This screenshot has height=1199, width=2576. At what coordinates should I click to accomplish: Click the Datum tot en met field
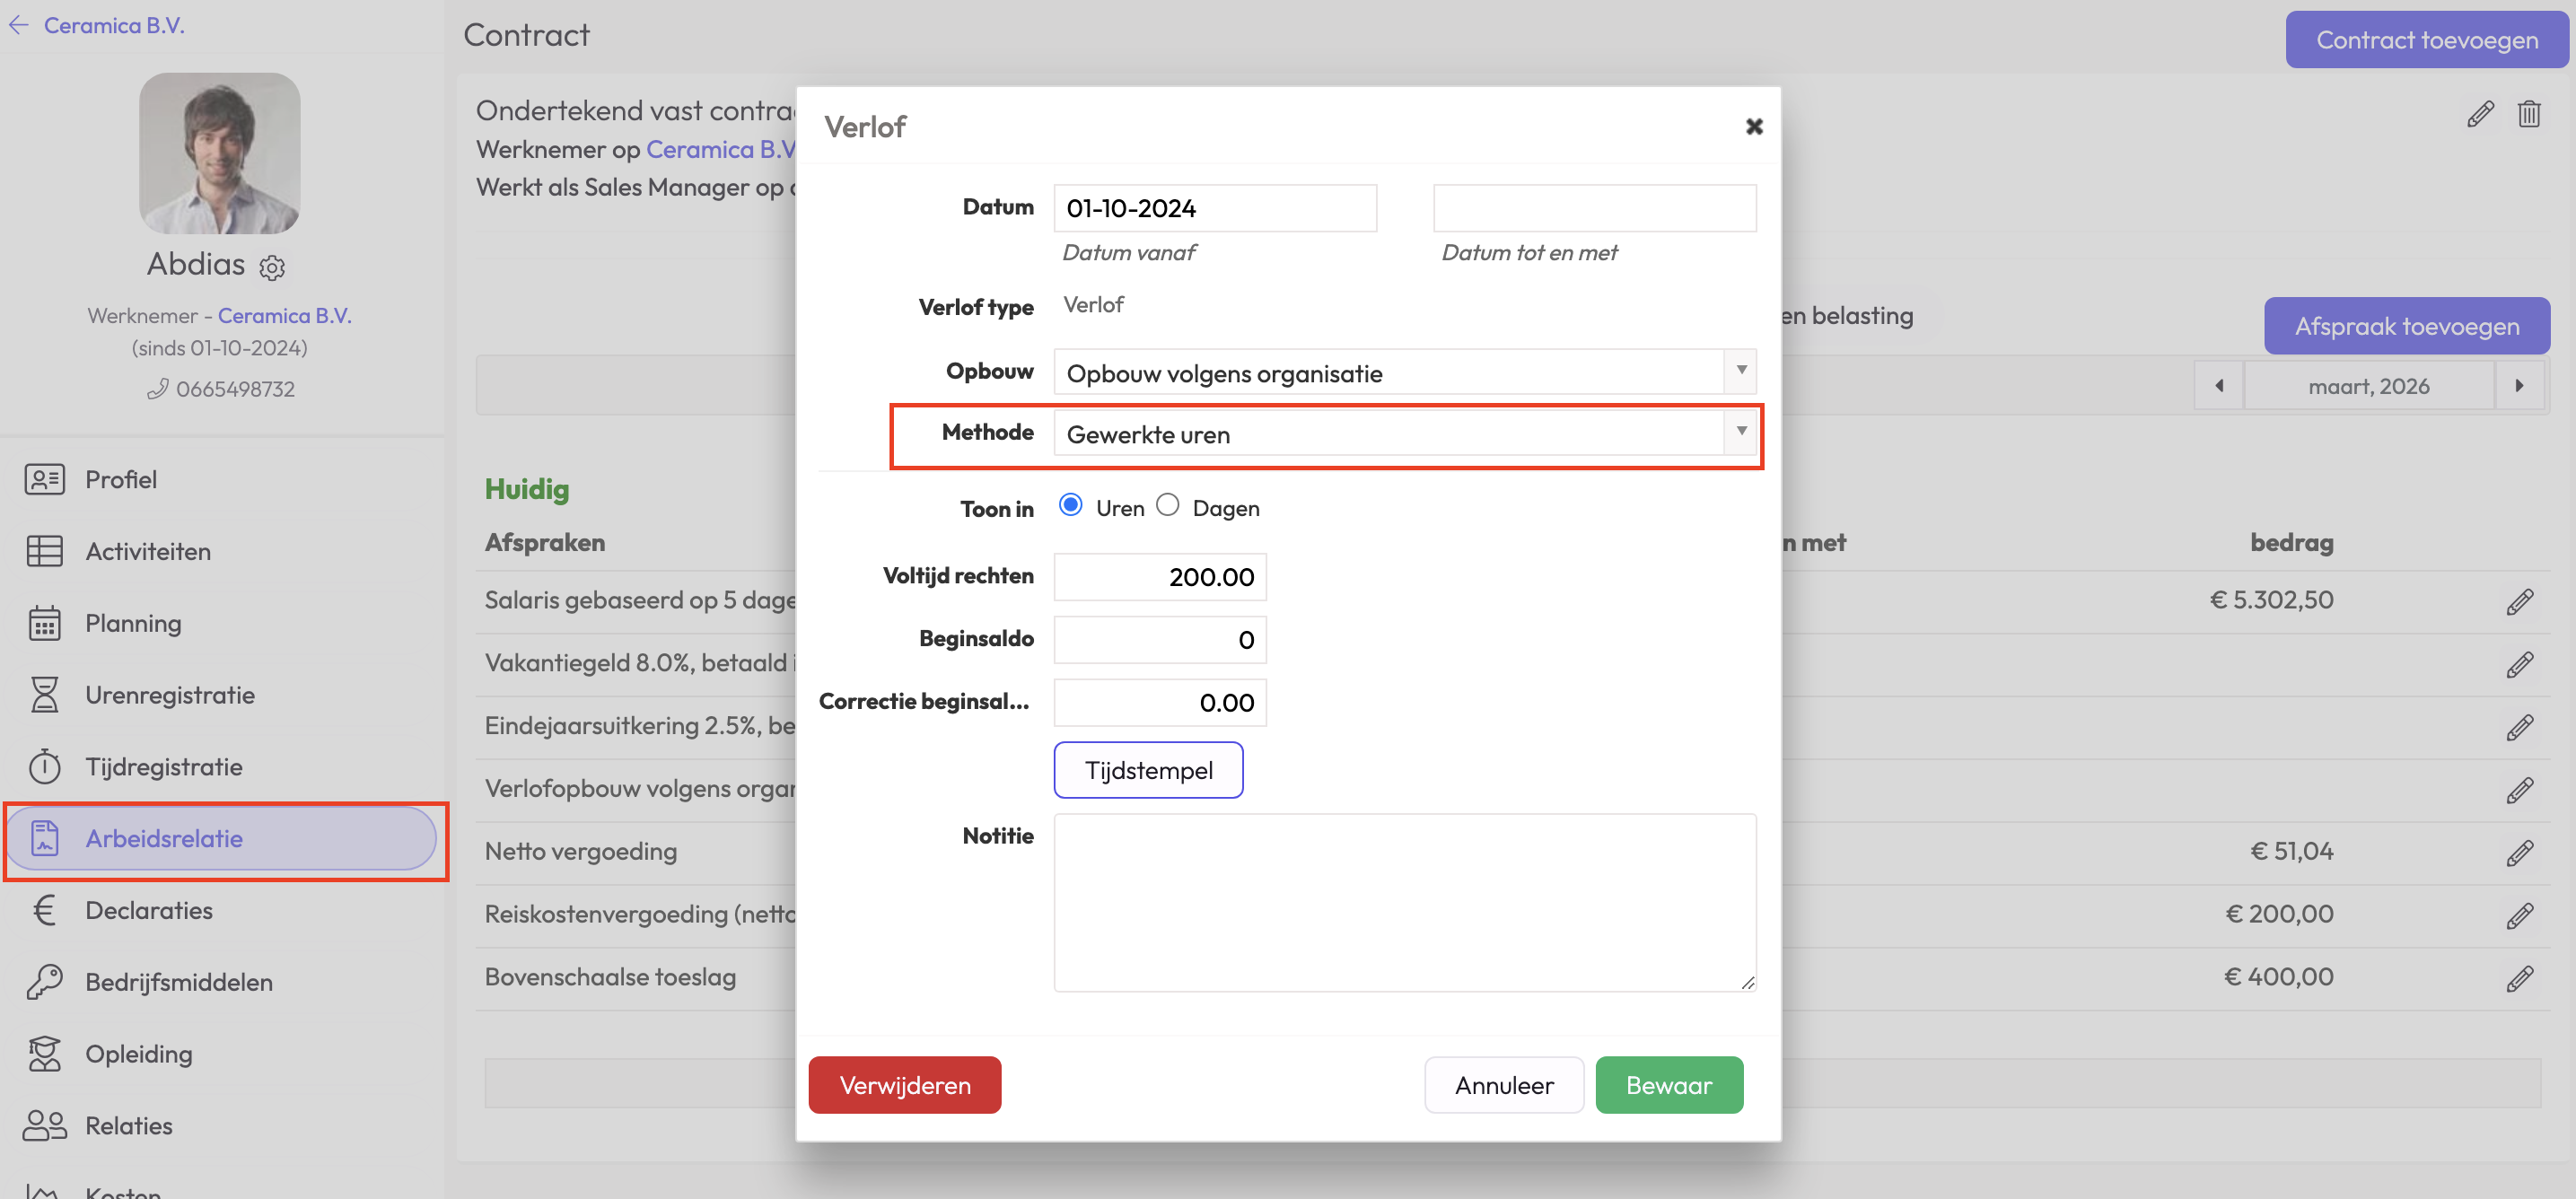click(x=1593, y=208)
